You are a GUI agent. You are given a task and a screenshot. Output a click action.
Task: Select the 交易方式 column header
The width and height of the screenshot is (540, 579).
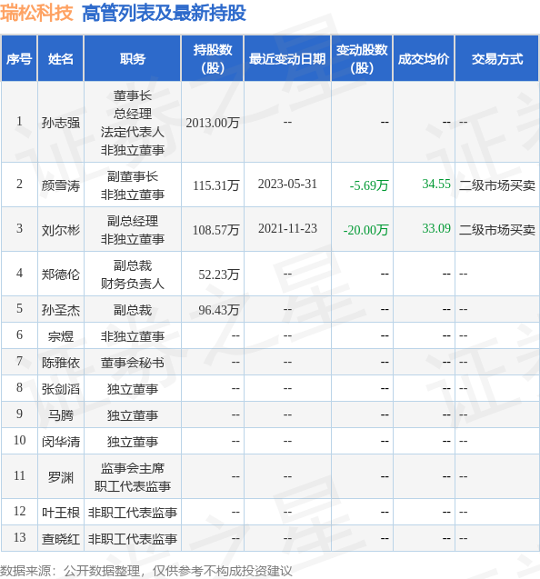(497, 59)
